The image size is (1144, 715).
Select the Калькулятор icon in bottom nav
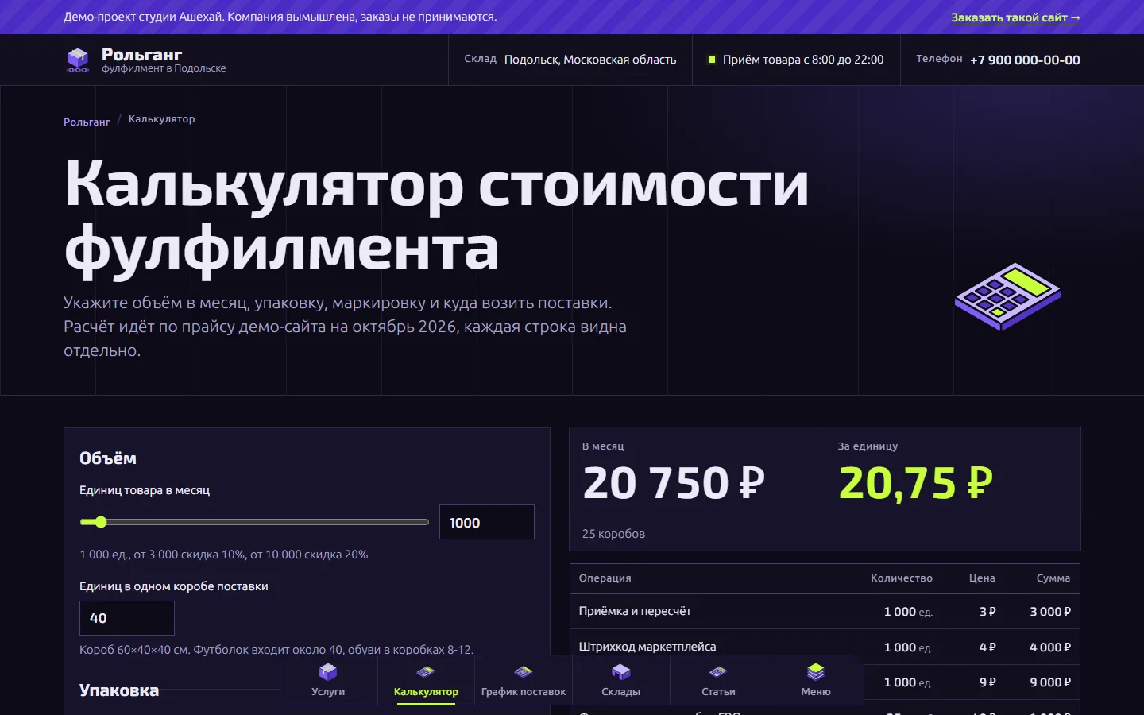tap(426, 672)
